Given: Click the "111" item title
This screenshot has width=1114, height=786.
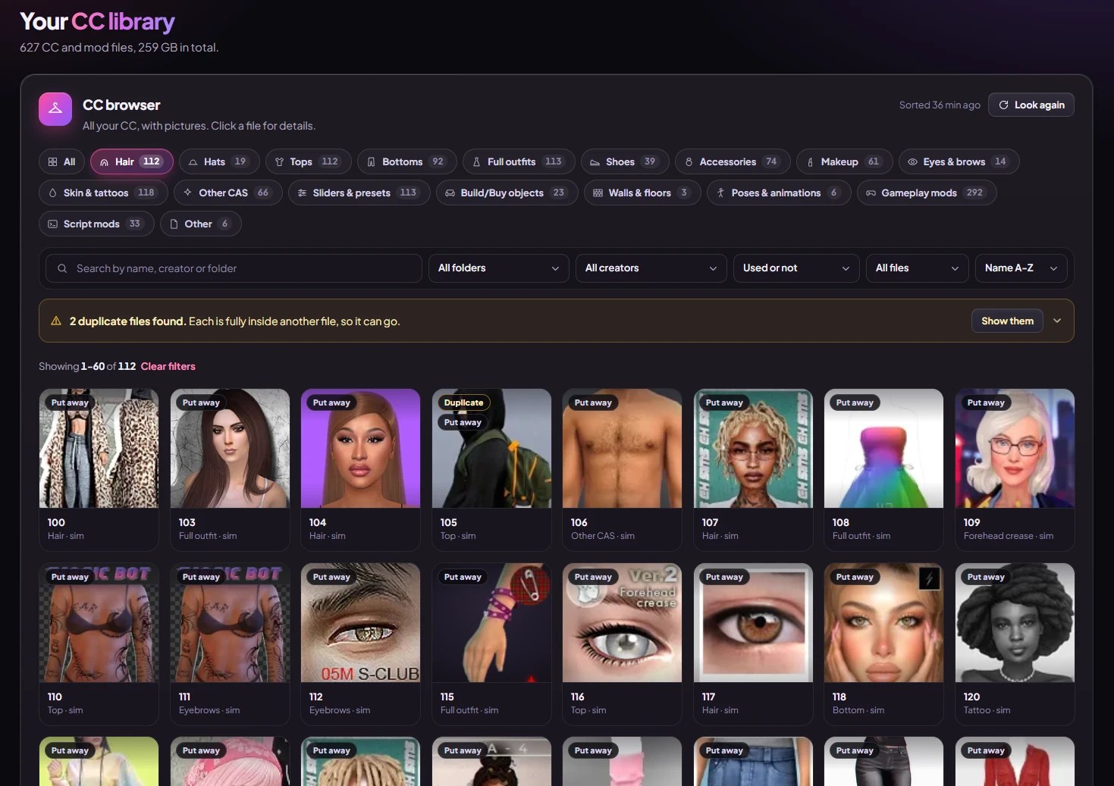Looking at the screenshot, I should [184, 697].
